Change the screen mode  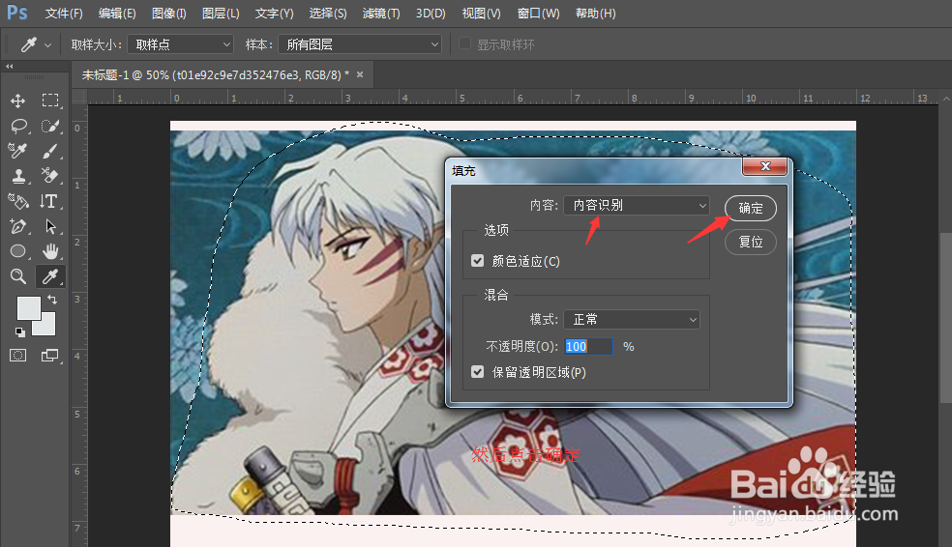pos(49,356)
